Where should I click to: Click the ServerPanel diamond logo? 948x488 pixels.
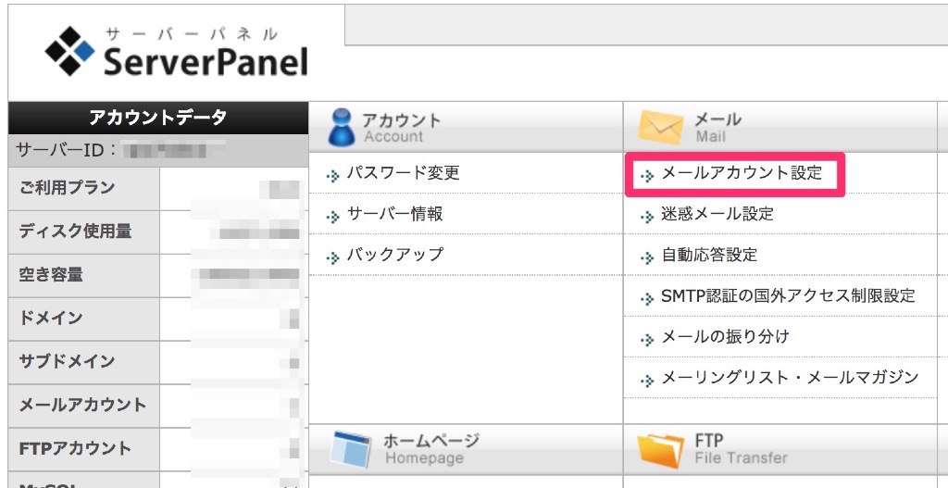coord(69,53)
